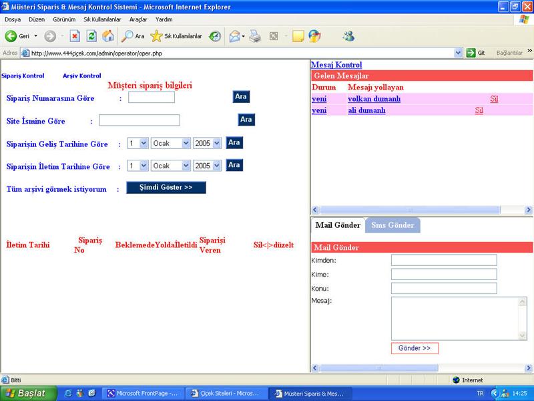Stop page loading with the red X icon
534x401 pixels.
click(x=75, y=36)
